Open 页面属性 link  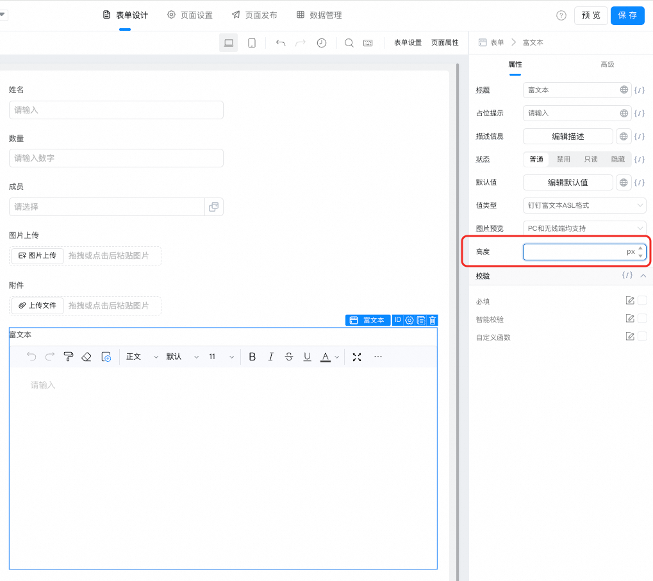point(445,42)
